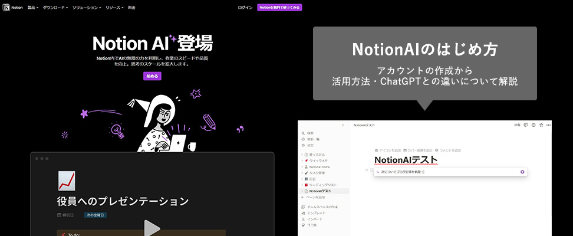This screenshot has width=573, height=236.
Task: Click the chart page icon in the demo
Action: [67, 181]
